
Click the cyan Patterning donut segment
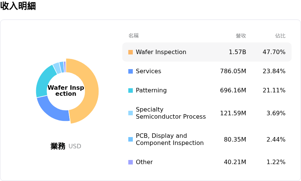click(x=44, y=81)
